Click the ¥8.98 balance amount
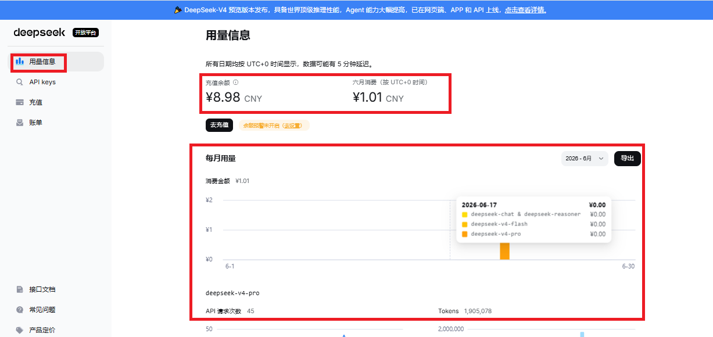The height and width of the screenshot is (337, 713). [223, 98]
